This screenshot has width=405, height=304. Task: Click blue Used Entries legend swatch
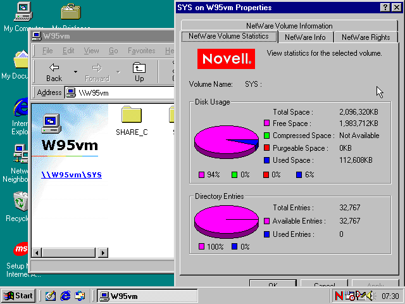[266, 234]
